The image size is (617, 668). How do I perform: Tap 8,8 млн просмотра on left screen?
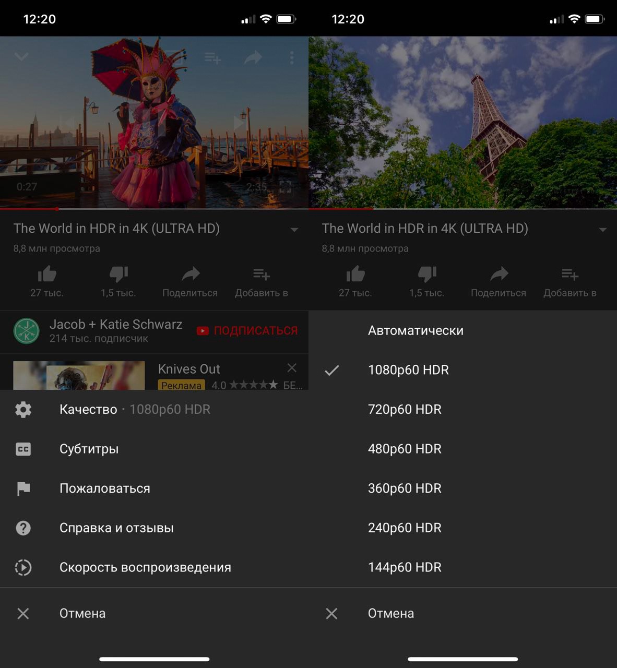(57, 249)
